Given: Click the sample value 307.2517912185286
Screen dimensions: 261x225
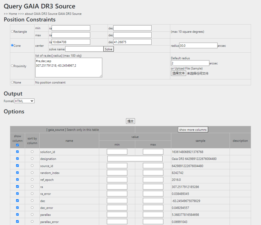Looking at the screenshot, I should coord(185,187).
